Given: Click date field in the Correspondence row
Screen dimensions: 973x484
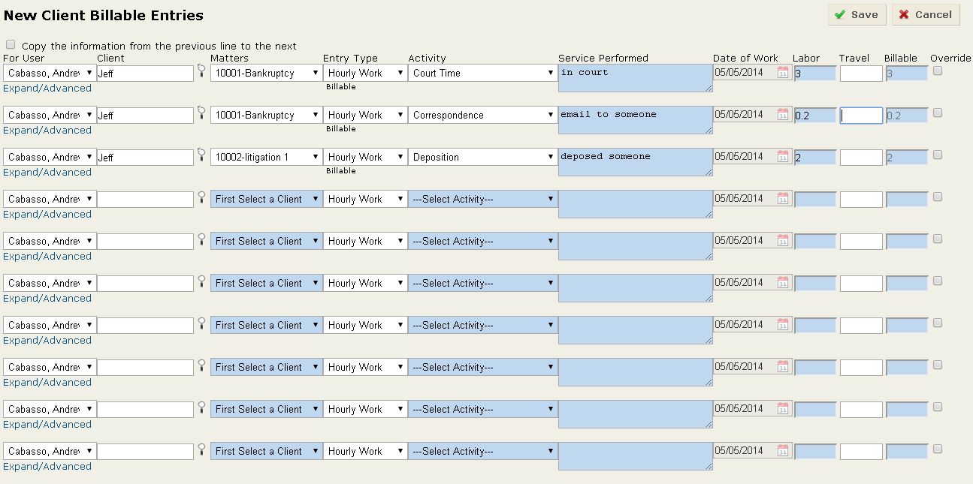Looking at the screenshot, I should click(x=745, y=115).
